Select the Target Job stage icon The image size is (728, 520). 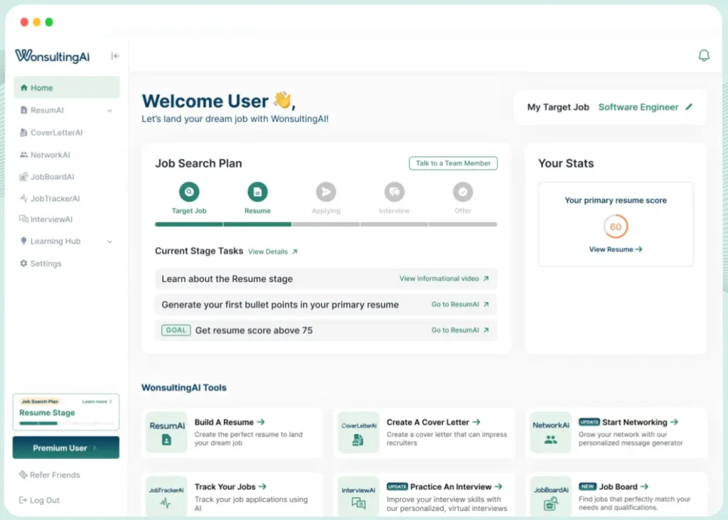189,192
